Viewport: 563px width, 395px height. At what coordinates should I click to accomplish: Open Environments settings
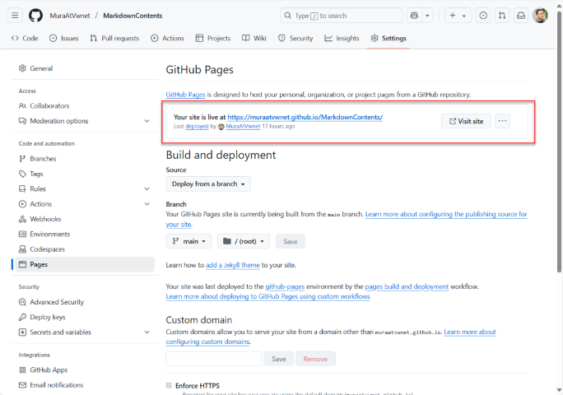(85, 235)
